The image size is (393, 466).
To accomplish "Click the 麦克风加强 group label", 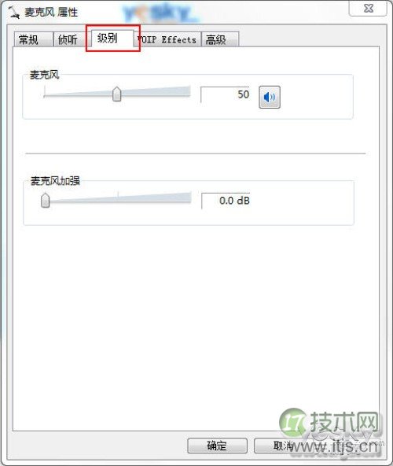I will click(x=55, y=181).
